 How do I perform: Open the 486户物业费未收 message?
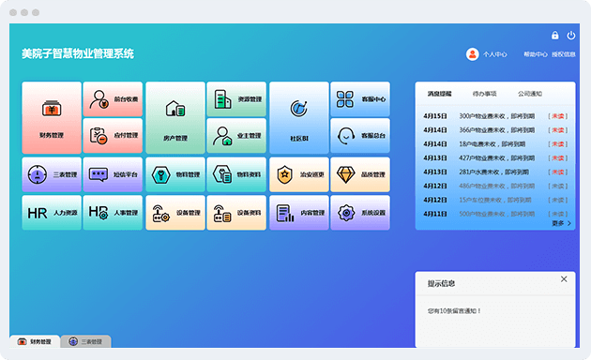point(495,186)
